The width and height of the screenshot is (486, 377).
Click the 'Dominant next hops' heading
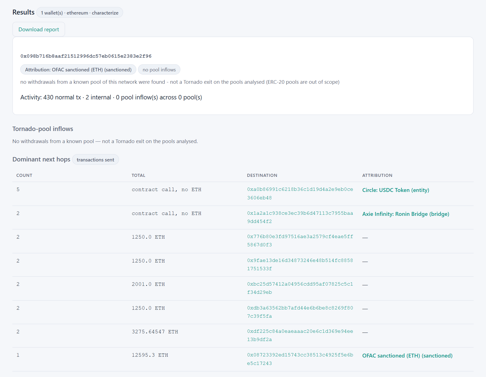click(41, 159)
